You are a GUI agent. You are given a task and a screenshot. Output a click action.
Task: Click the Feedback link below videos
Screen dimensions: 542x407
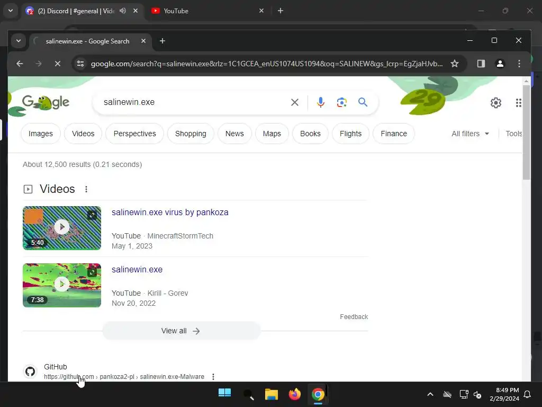click(354, 317)
